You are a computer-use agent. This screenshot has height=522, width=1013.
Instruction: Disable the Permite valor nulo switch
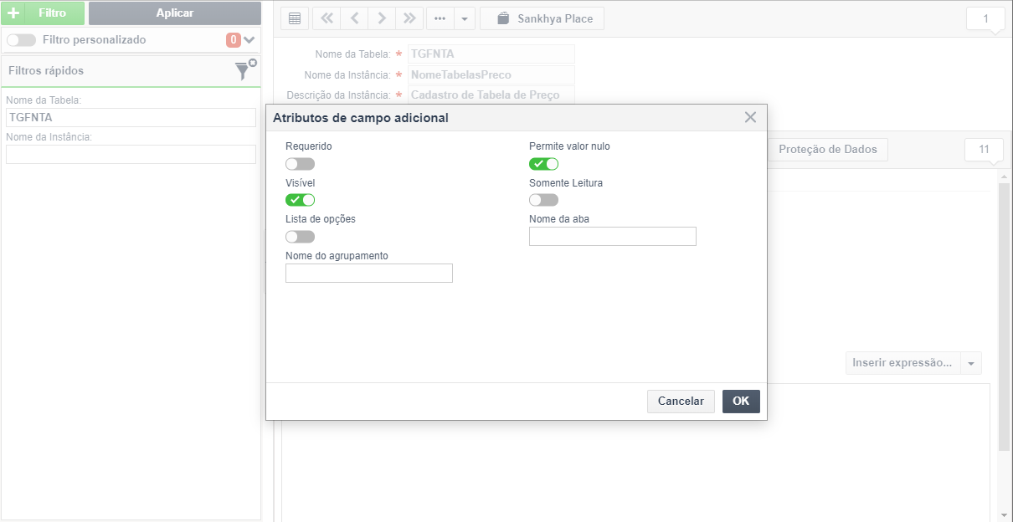543,164
